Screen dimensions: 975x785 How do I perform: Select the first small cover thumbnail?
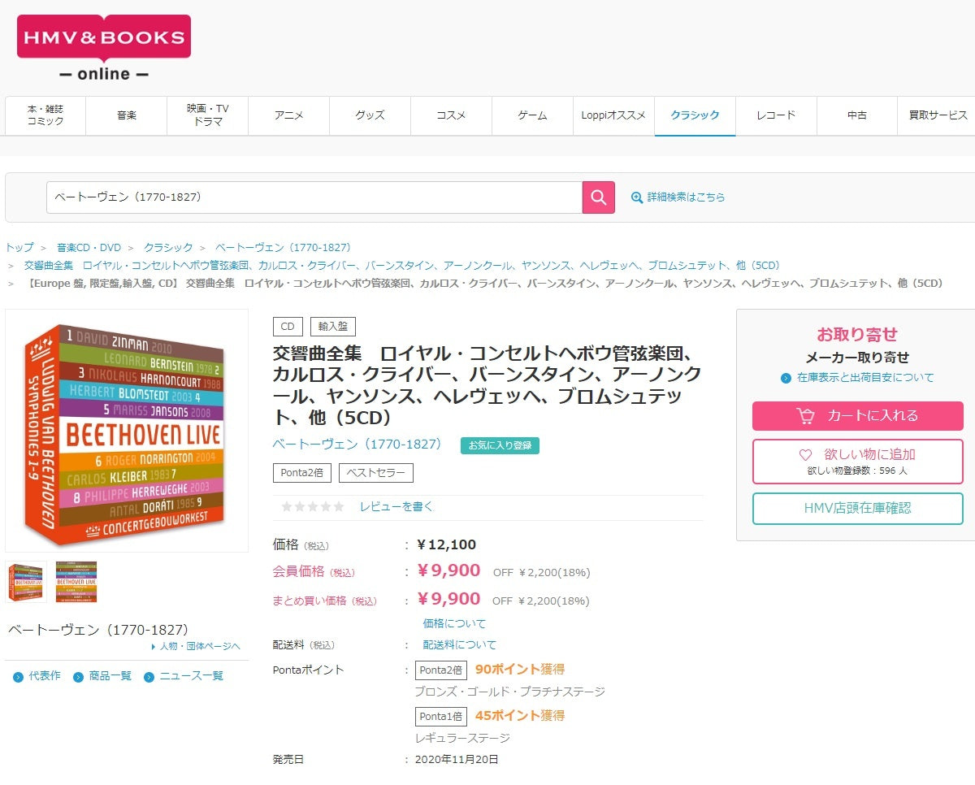(x=26, y=582)
